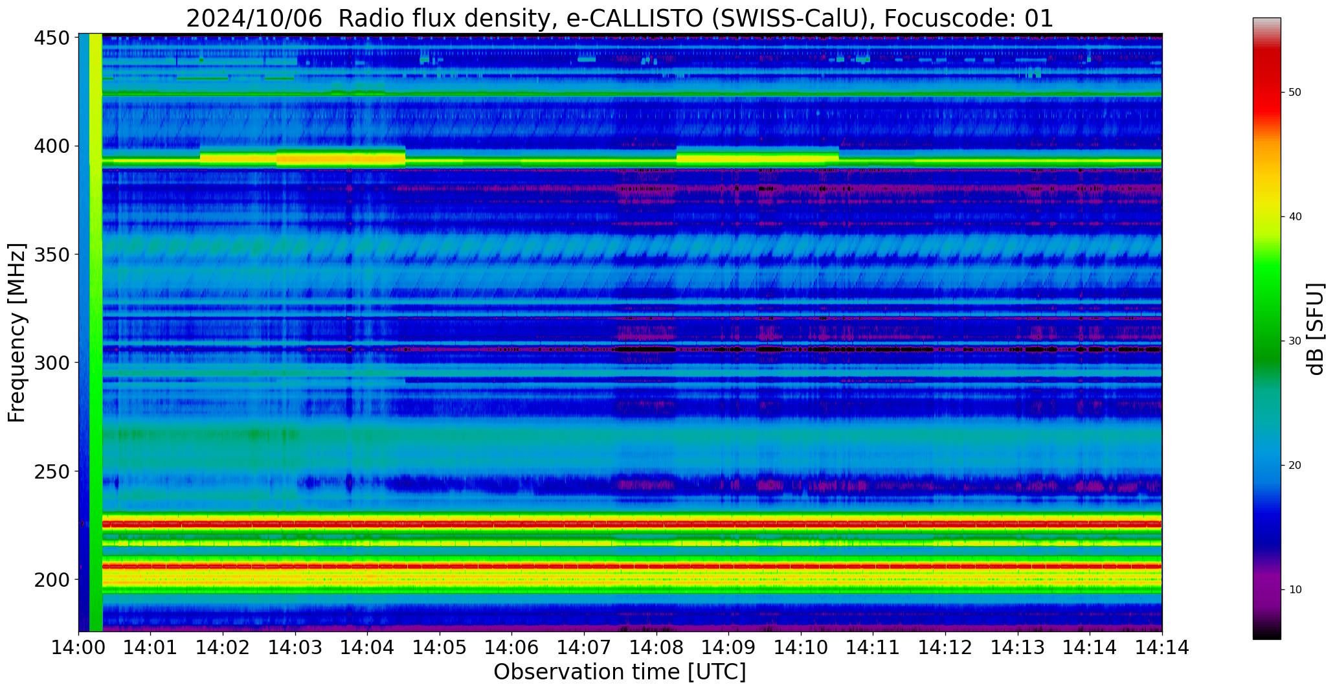Click the yellow-green vertical stripe at plot start
Screen dimensions: 1335x691
pyautogui.click(x=96, y=332)
